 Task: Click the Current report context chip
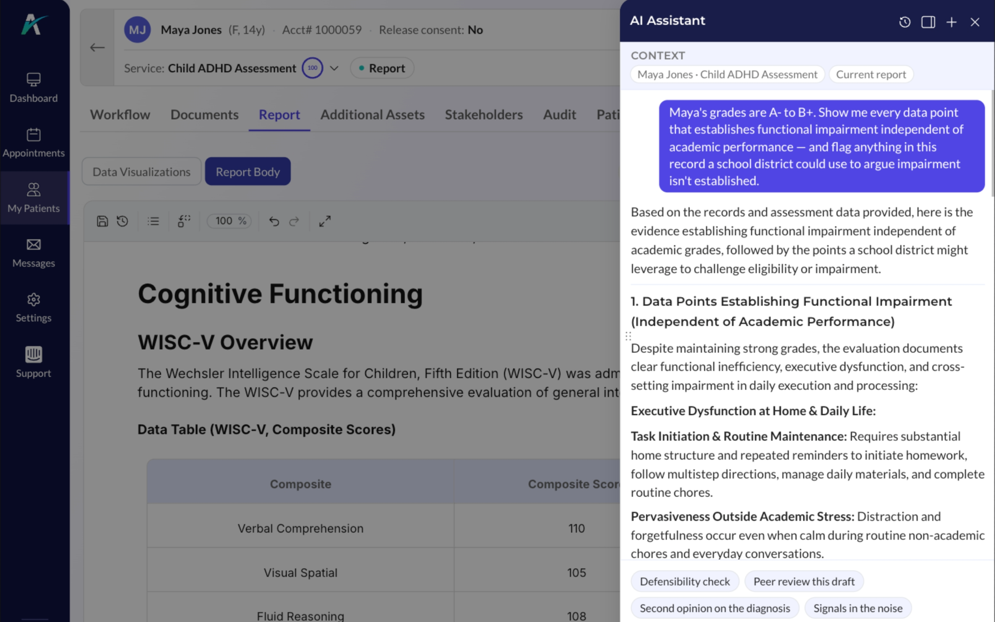coord(871,74)
